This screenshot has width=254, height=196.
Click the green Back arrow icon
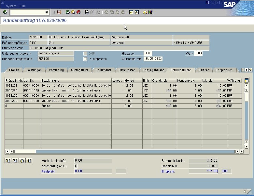point(68,12)
